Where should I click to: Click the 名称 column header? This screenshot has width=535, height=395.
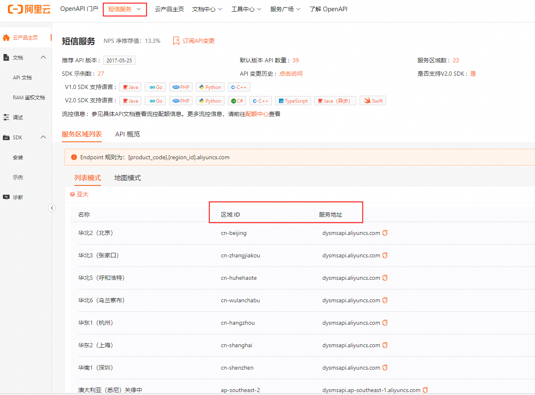point(84,215)
